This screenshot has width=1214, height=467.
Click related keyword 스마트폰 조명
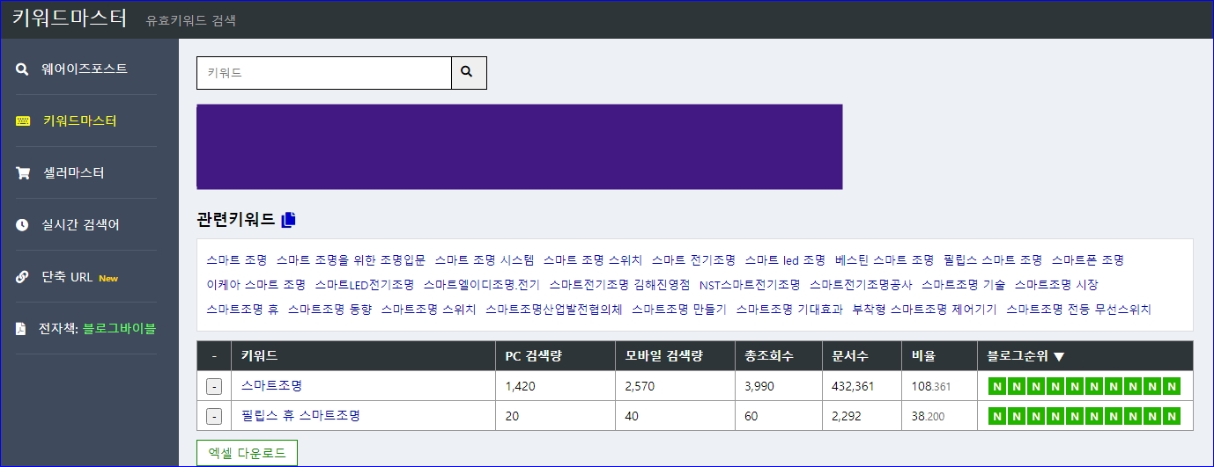(x=1087, y=259)
